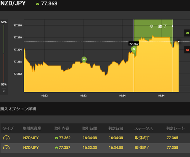
Task: Click the 77.370 y-axis label
Action: (x=18, y=38)
